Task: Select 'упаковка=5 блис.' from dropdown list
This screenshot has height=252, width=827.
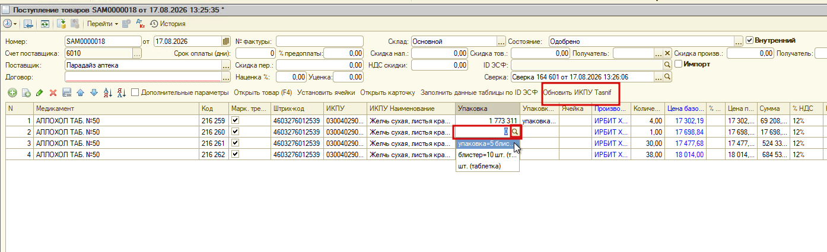Action: 488,144
